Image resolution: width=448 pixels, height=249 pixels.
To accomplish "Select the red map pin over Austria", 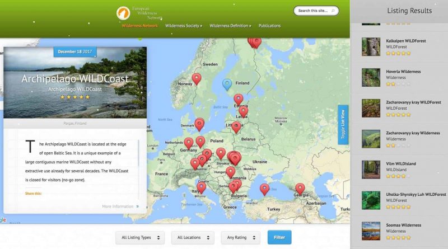I will [x=195, y=164].
